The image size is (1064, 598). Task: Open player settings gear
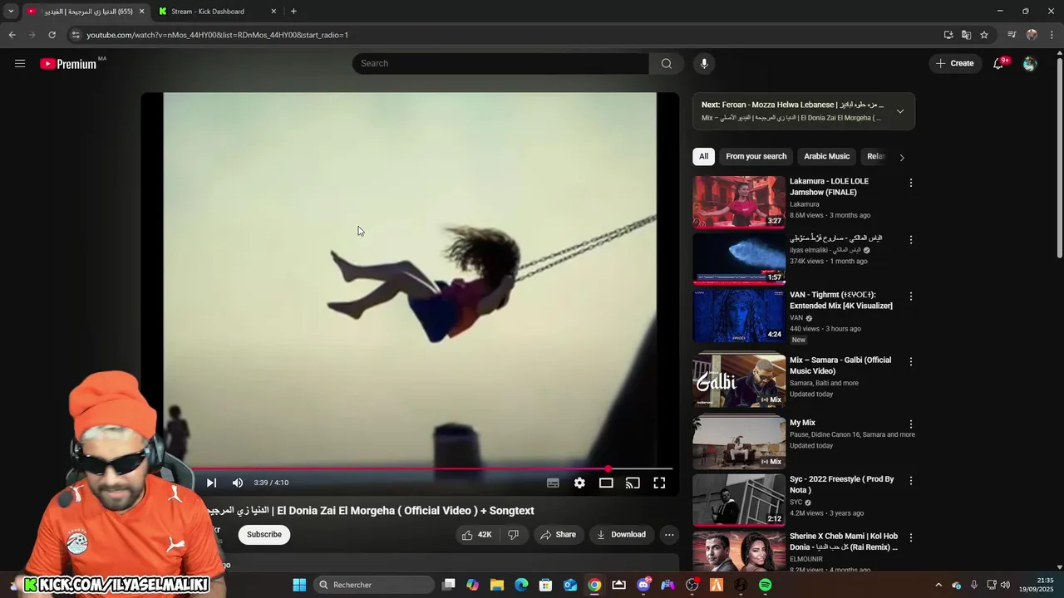(x=579, y=483)
